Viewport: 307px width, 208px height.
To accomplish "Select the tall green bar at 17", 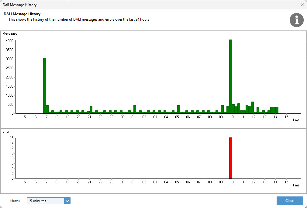I will tap(44, 86).
